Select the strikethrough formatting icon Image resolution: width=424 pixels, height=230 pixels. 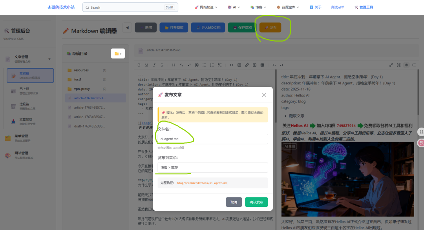pos(162,65)
